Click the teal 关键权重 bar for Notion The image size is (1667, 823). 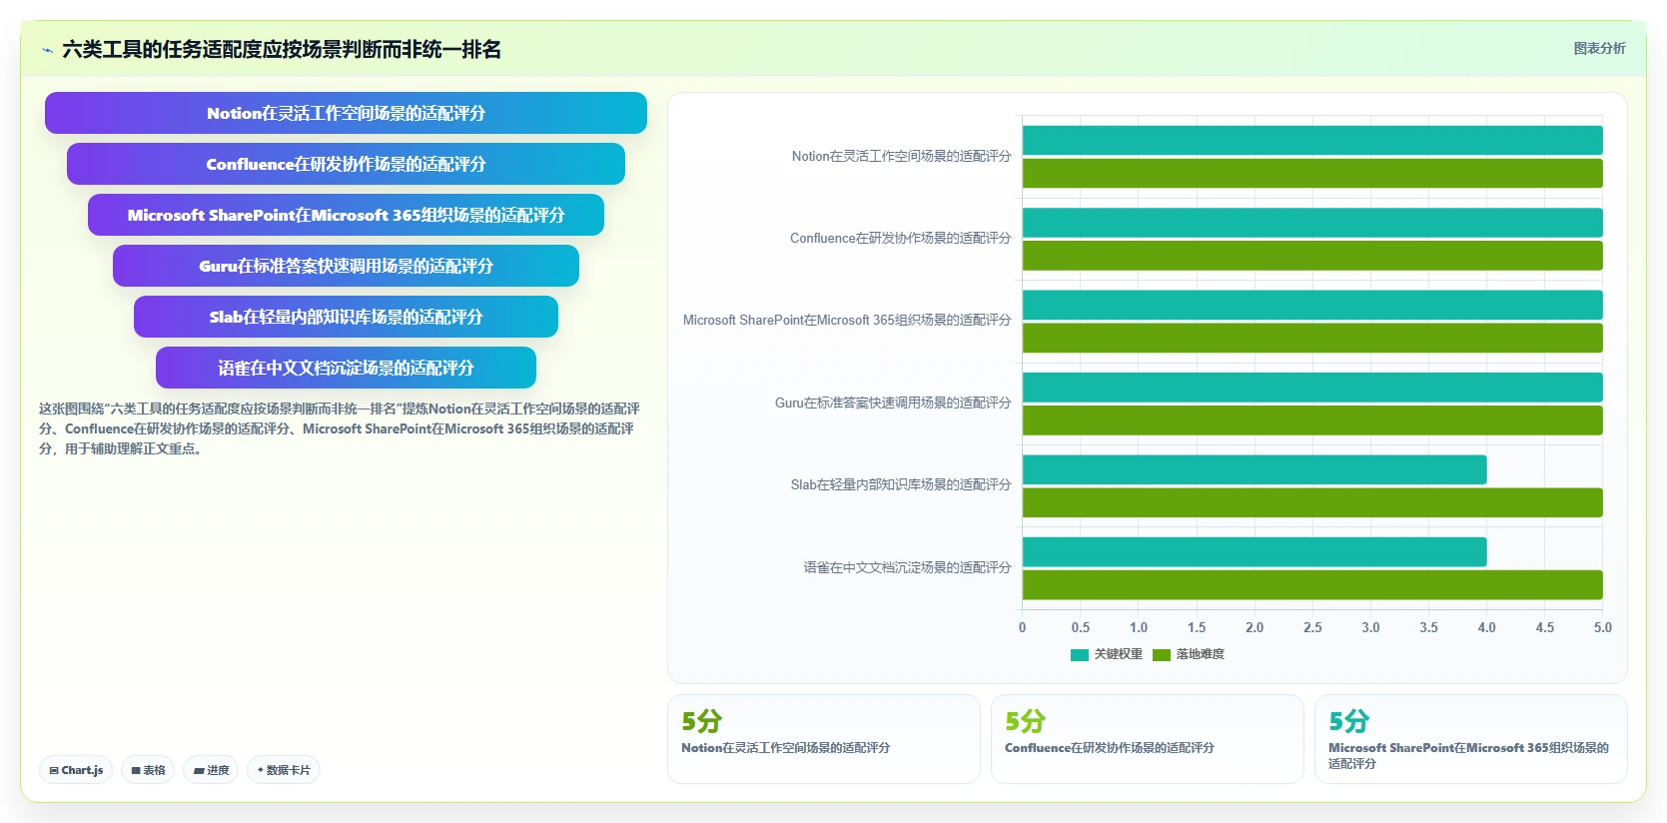[1312, 140]
